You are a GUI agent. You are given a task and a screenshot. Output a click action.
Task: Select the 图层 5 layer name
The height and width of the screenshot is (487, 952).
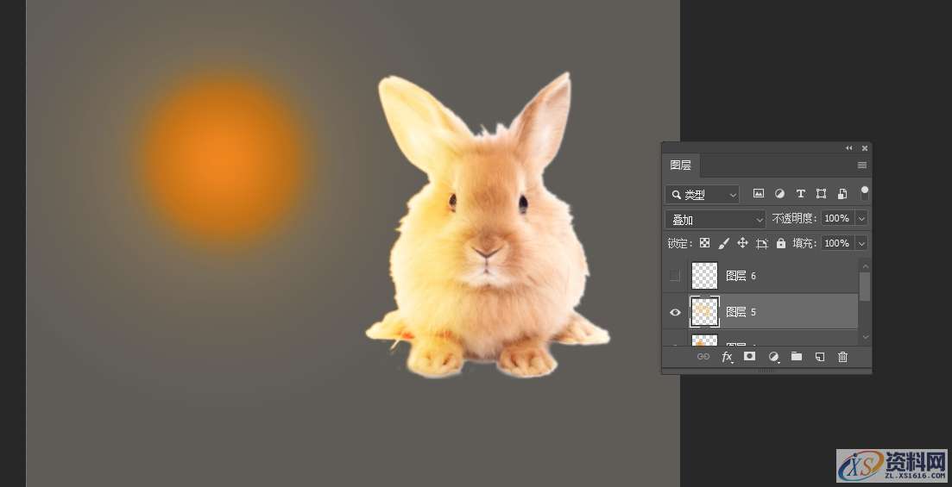(741, 312)
